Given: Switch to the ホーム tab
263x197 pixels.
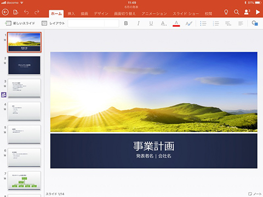Looking at the screenshot, I should pyautogui.click(x=56, y=14).
